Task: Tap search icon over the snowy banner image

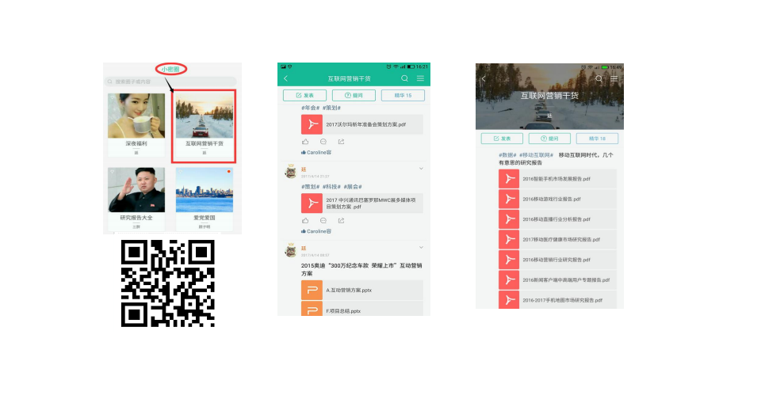Action: pos(599,78)
